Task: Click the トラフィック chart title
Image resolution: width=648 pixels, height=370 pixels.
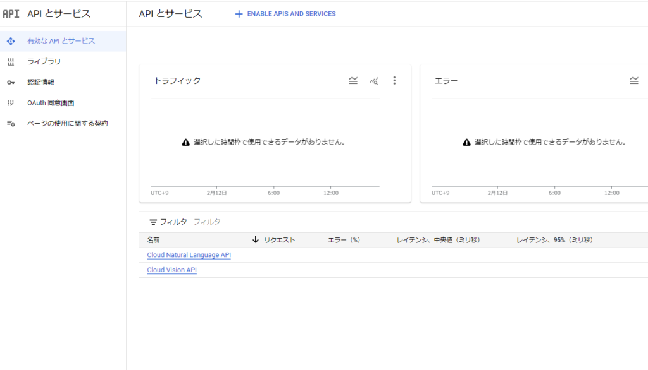Action: (x=177, y=80)
